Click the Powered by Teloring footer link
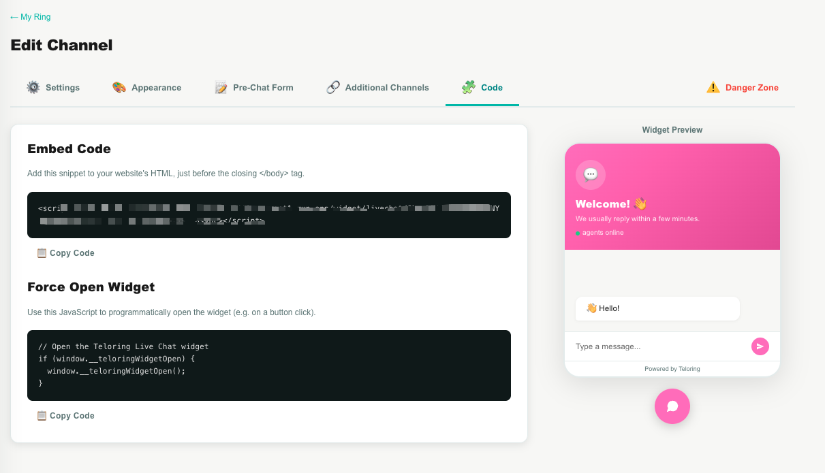Viewport: 825px width, 473px height. click(672, 369)
